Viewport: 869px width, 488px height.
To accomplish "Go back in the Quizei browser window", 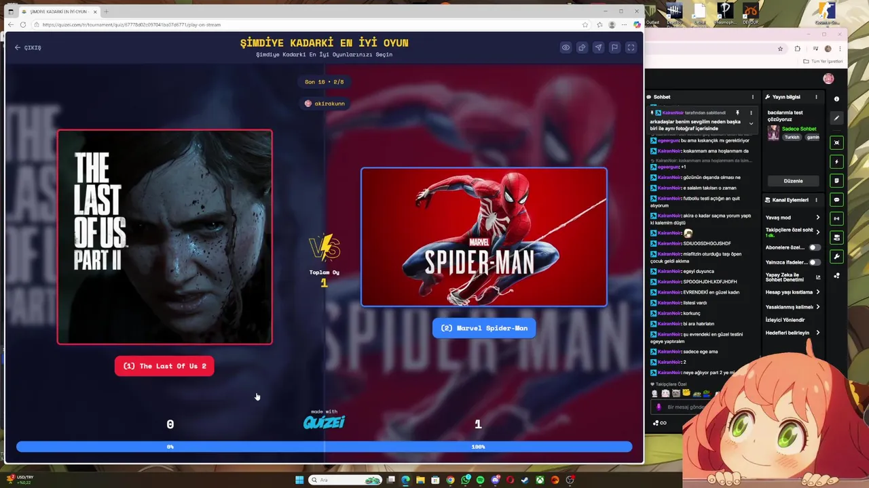I will coord(10,24).
